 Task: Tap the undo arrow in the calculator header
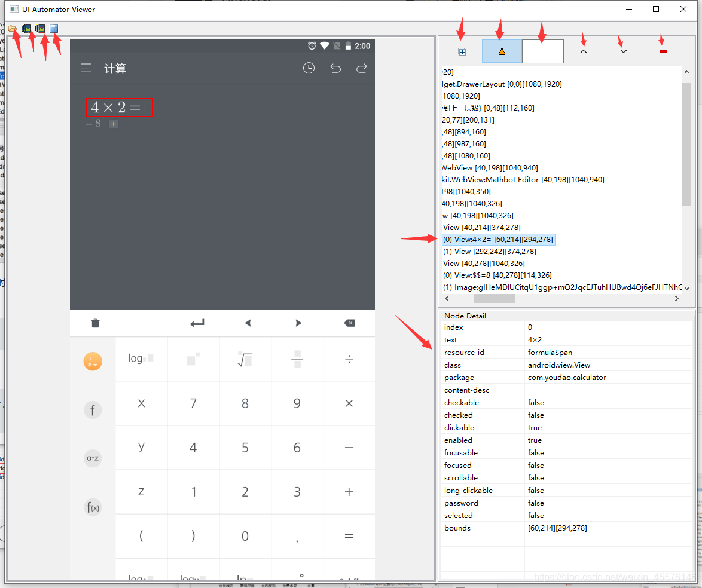click(335, 68)
